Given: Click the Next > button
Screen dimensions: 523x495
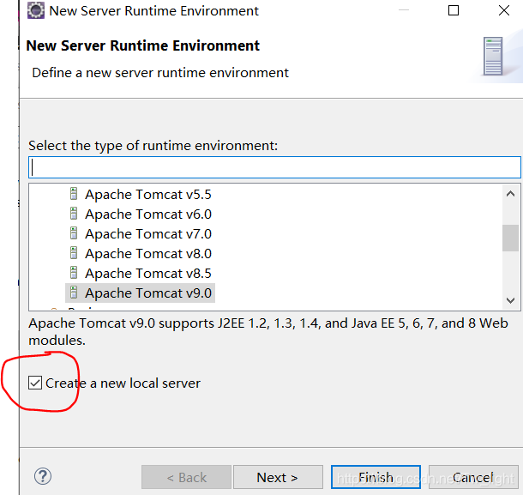Looking at the screenshot, I should click(278, 477).
